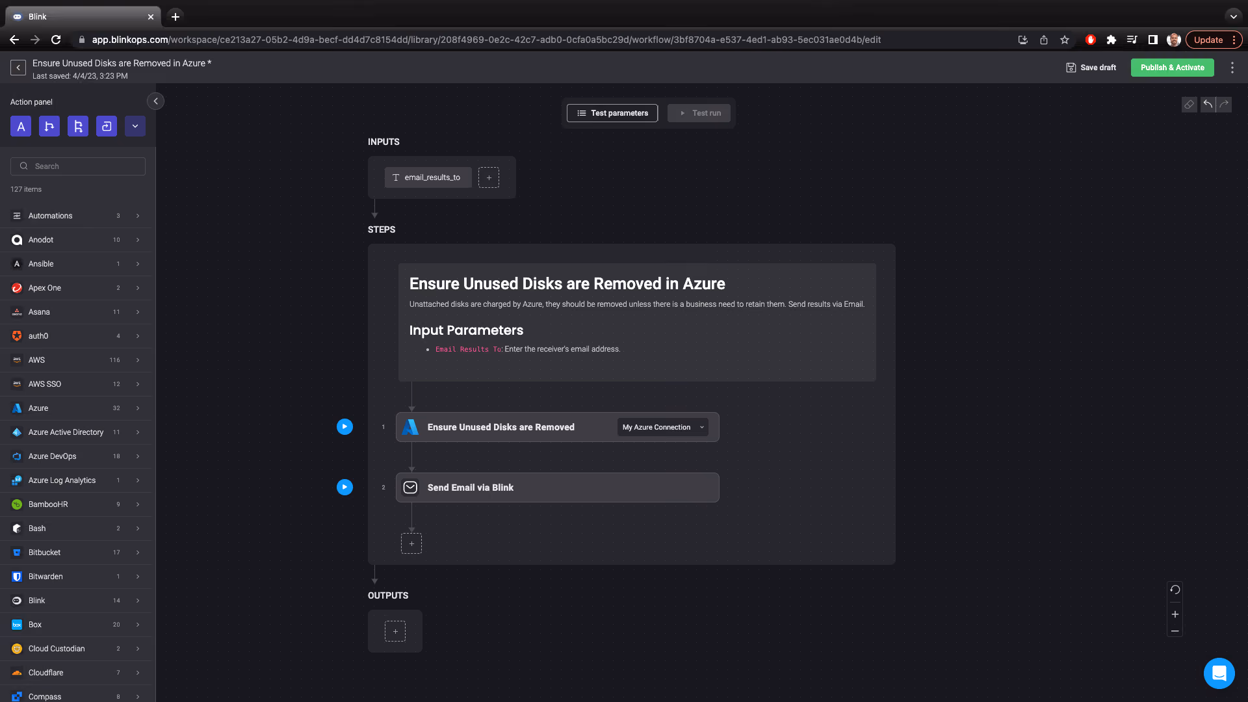Open Azure Log Analytics actions
Viewport: 1248px width, 702px height.
coord(75,480)
